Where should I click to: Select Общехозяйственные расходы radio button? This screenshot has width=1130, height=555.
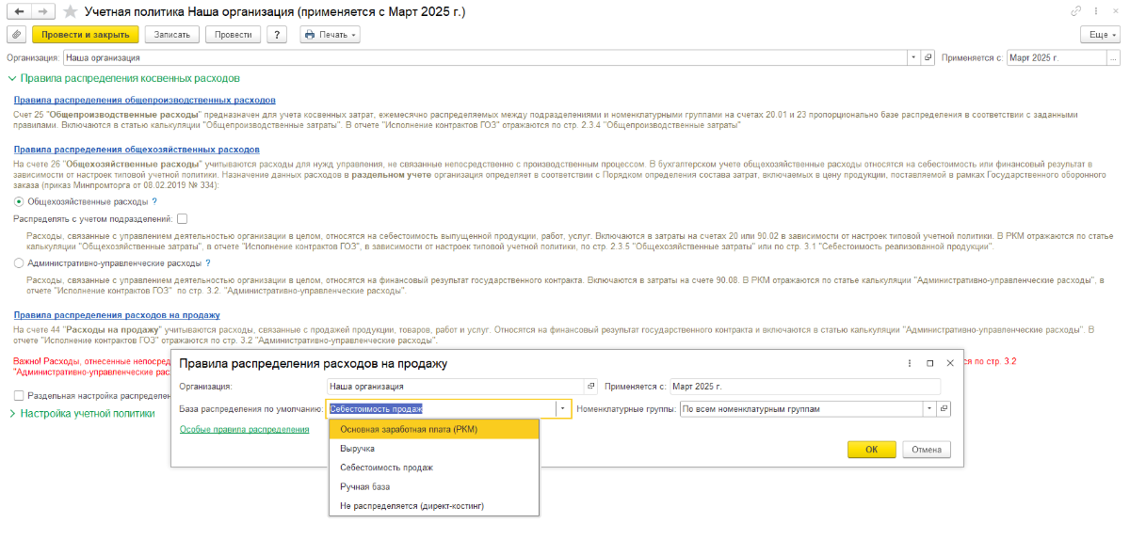coord(19,201)
